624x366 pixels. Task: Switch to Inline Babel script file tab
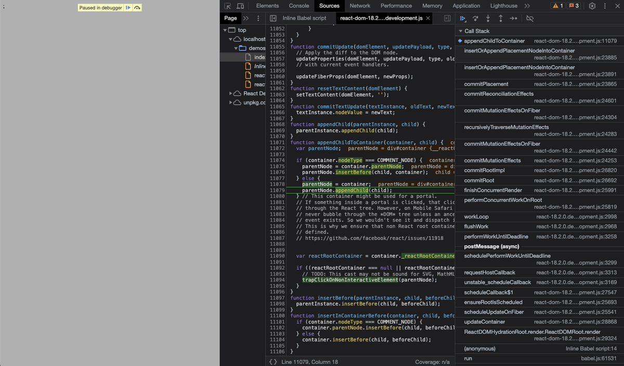[304, 18]
